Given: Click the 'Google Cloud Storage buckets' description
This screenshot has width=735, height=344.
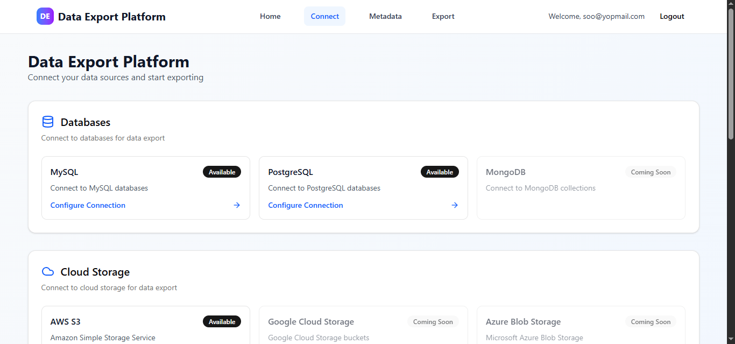Looking at the screenshot, I should 319,338.
